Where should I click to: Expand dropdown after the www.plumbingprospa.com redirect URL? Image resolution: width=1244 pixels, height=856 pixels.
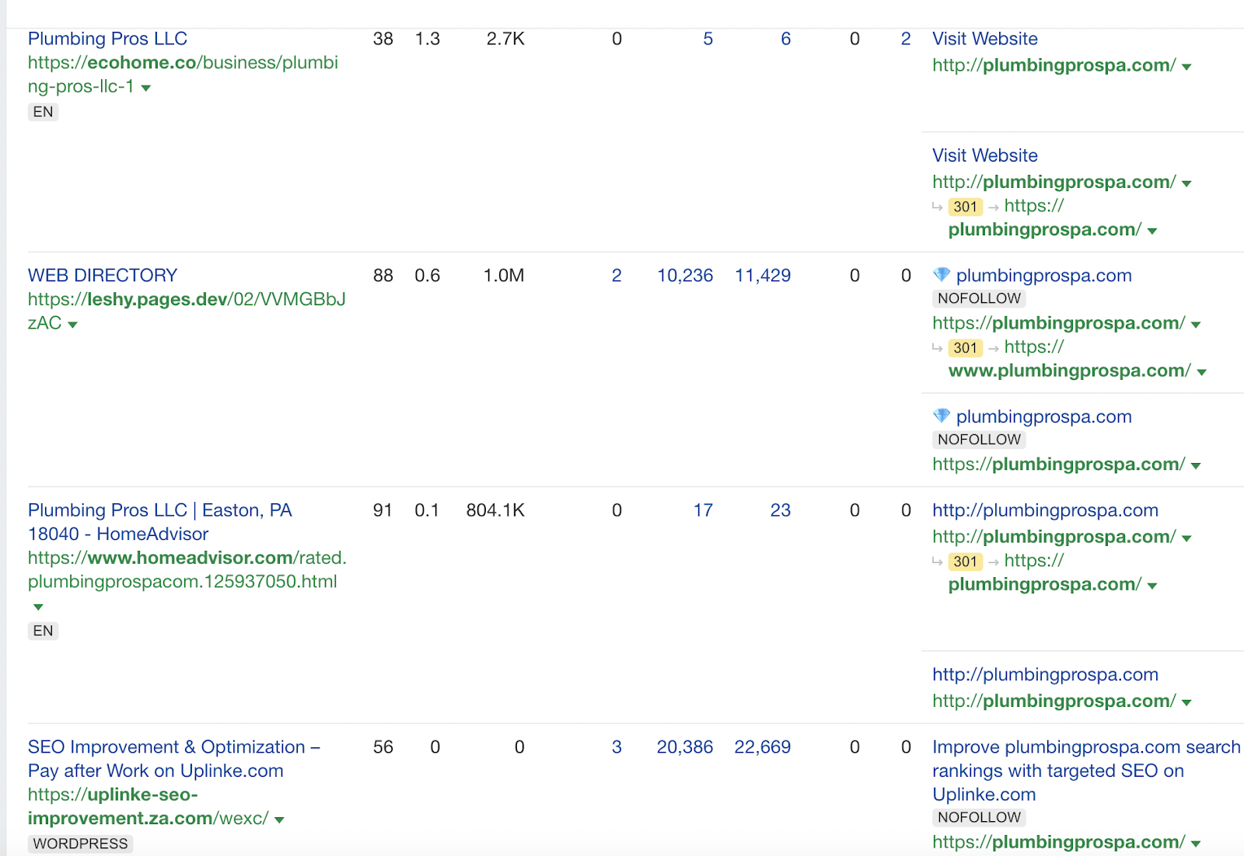pyautogui.click(x=1202, y=372)
